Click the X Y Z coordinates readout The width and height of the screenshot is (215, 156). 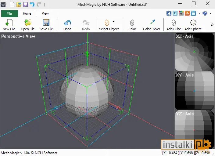pos(186,153)
